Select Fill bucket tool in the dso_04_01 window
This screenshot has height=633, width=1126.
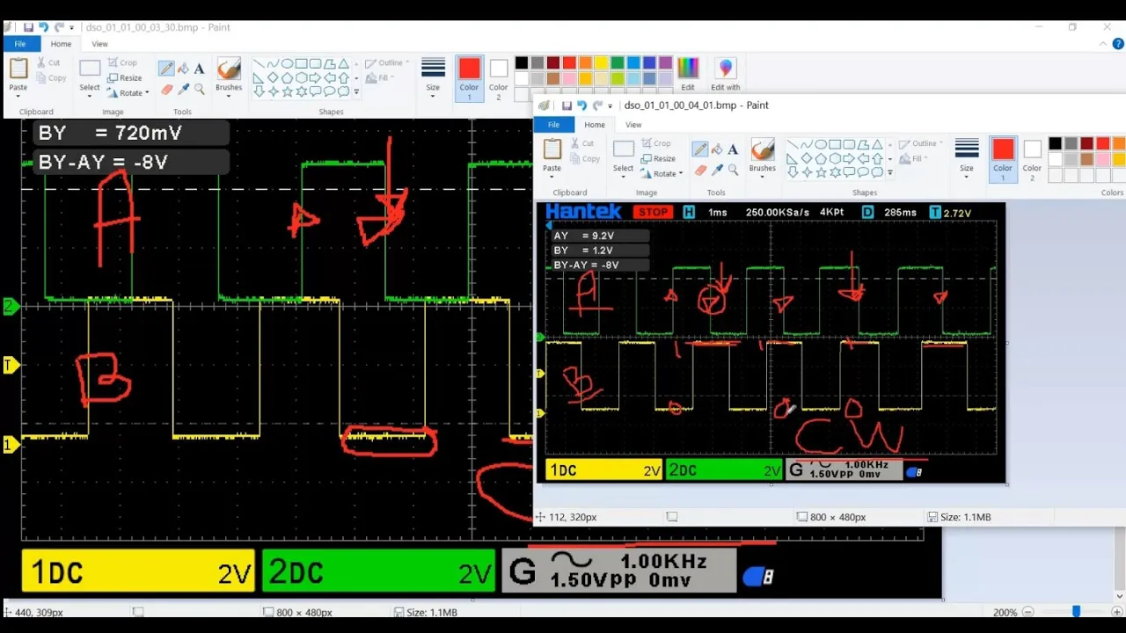click(x=717, y=149)
